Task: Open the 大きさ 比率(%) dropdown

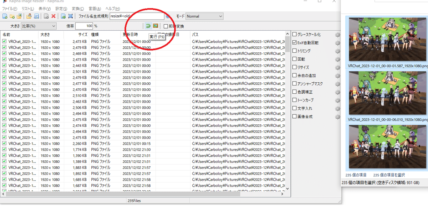Action: click(x=39, y=26)
